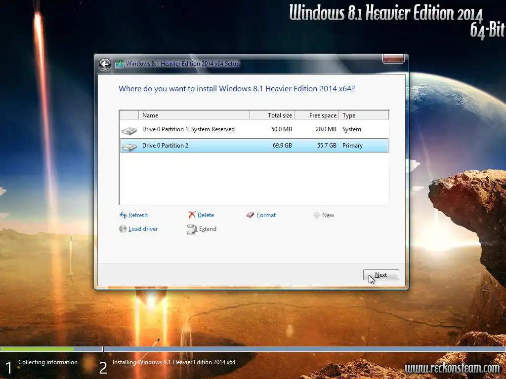This screenshot has height=379, width=506.
Task: Select Drive 0 Partition 1: System Reserved
Action: (254, 129)
